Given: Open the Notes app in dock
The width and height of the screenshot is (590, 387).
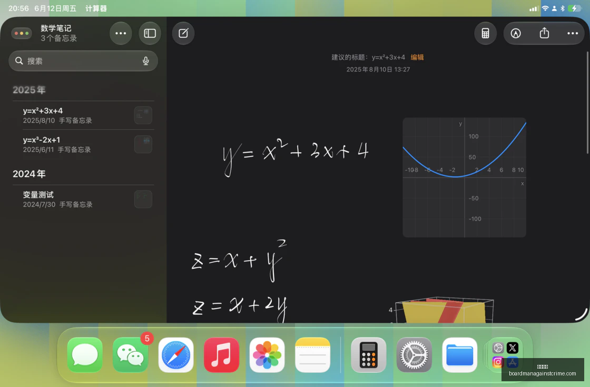Looking at the screenshot, I should tap(312, 355).
